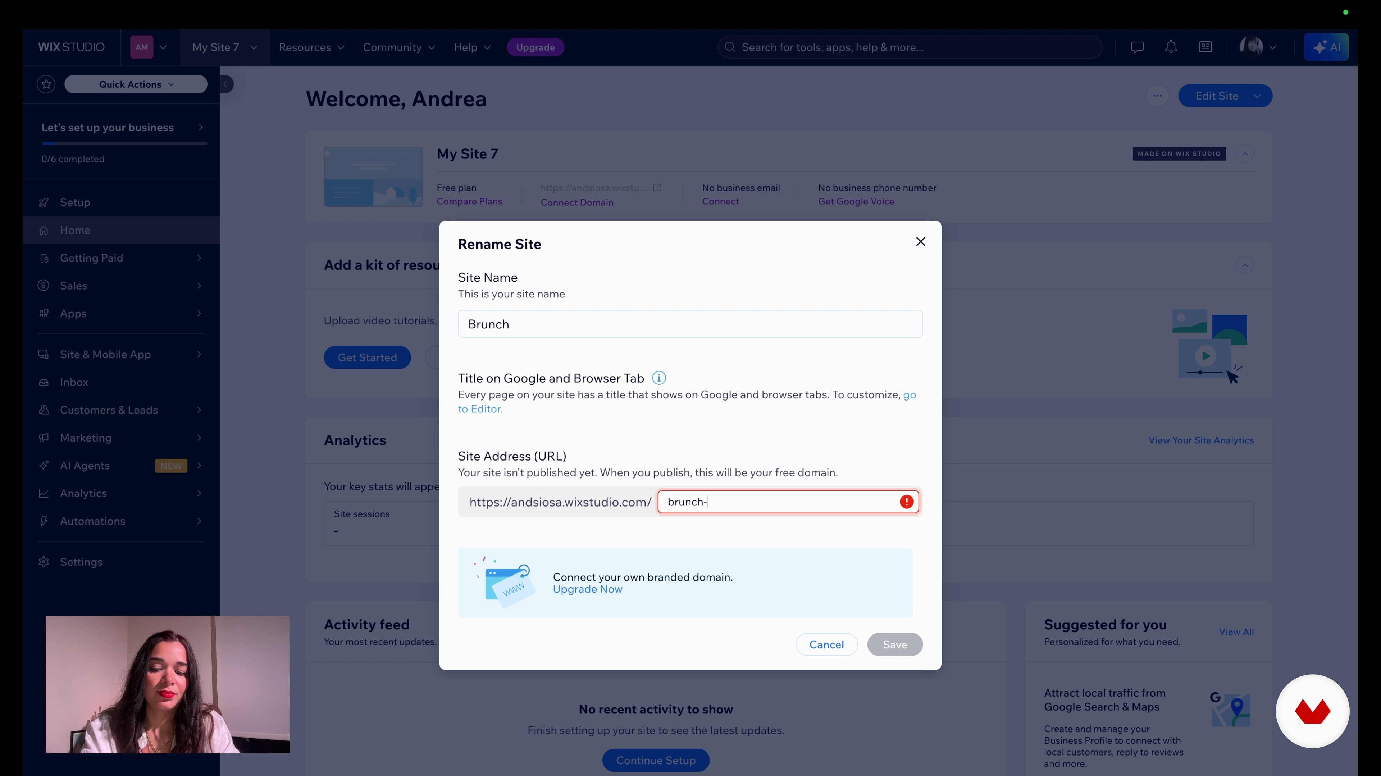Click Cancel in Rename Site dialog
1381x776 pixels.
[827, 645]
